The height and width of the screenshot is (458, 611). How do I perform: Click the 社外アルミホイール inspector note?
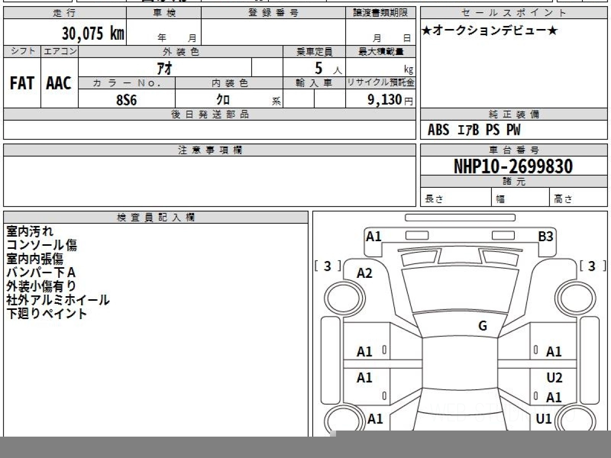(58, 300)
